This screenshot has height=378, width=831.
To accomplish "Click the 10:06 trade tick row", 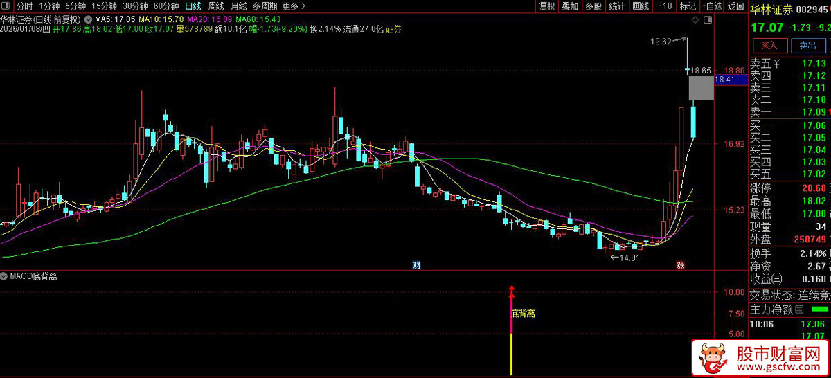I will click(790, 324).
